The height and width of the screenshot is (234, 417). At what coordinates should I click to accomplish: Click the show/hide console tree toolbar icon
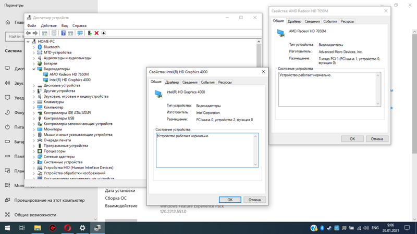tap(45, 33)
